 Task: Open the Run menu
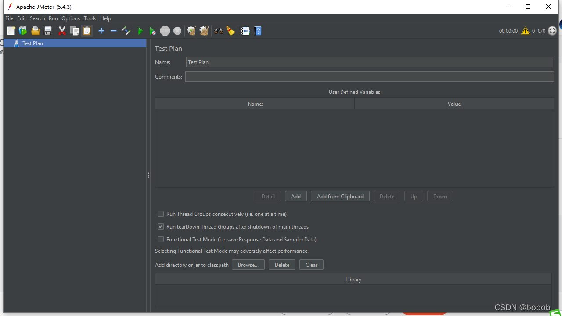[x=53, y=18]
